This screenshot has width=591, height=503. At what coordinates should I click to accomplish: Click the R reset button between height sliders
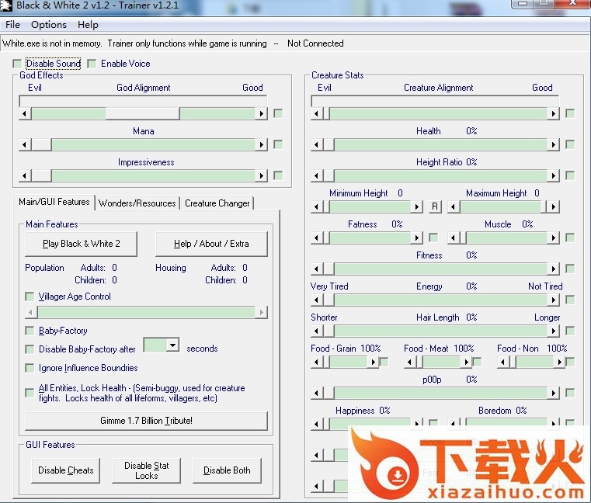pos(435,206)
